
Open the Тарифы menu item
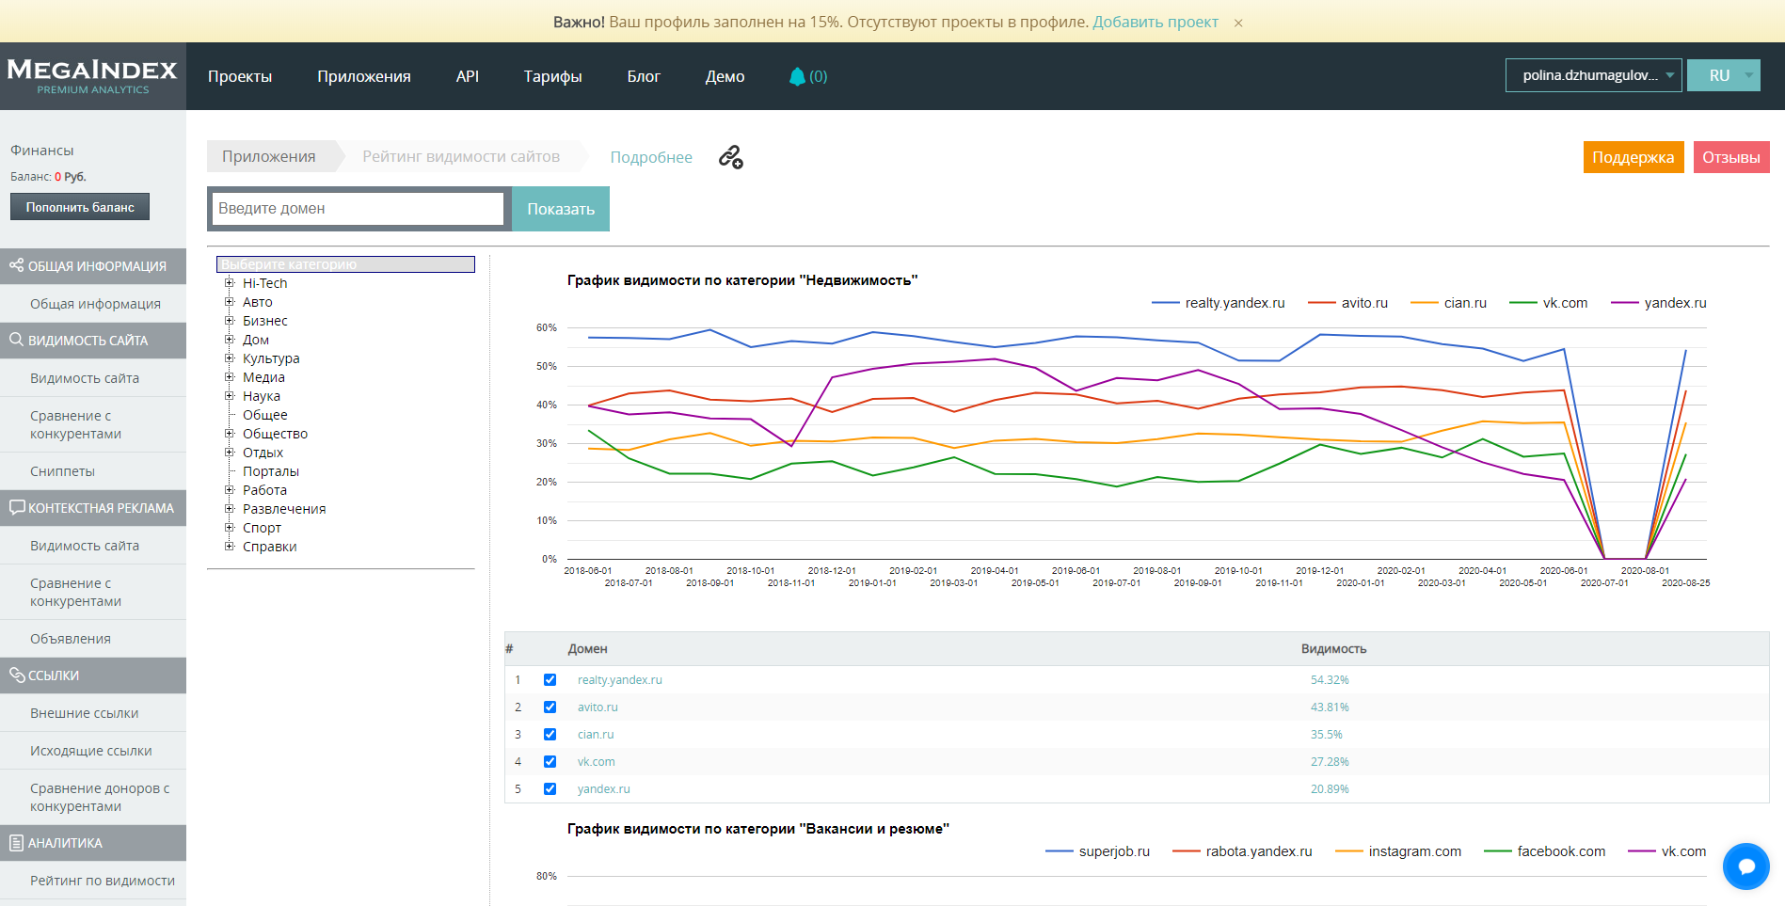553,76
